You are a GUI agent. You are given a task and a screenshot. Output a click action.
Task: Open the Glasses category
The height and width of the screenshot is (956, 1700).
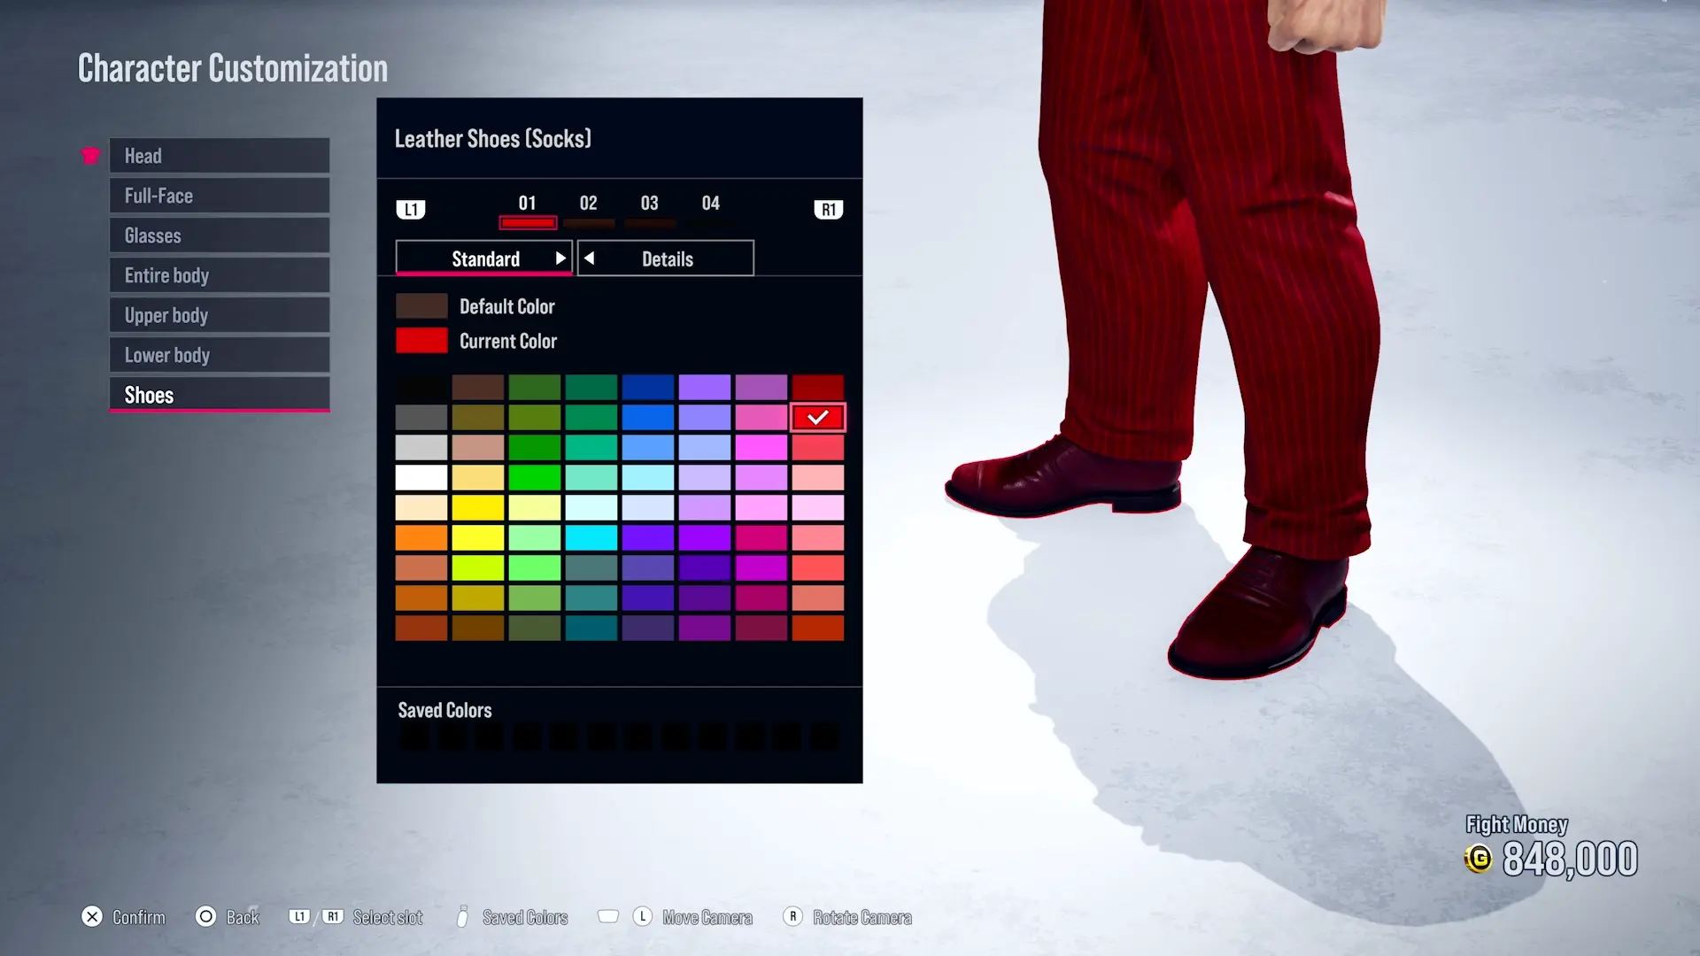click(220, 235)
